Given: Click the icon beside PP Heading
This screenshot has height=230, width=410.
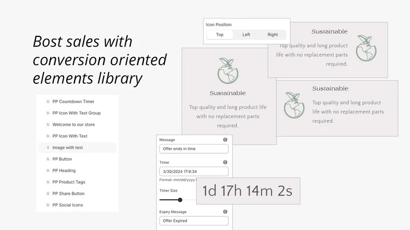Looking at the screenshot, I should tap(48, 170).
